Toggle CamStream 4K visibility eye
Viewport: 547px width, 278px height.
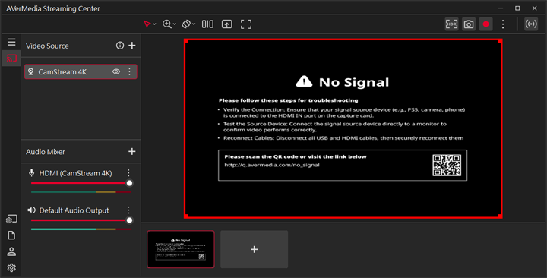tap(116, 71)
